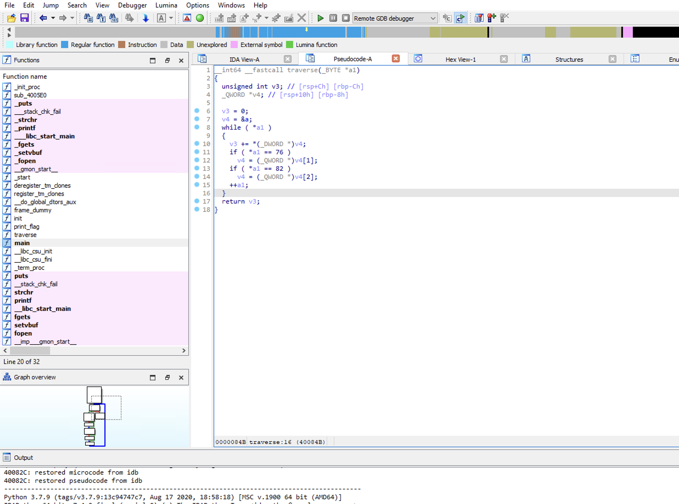Float the Functions panel with restore button
This screenshot has width=679, height=504.
(167, 61)
